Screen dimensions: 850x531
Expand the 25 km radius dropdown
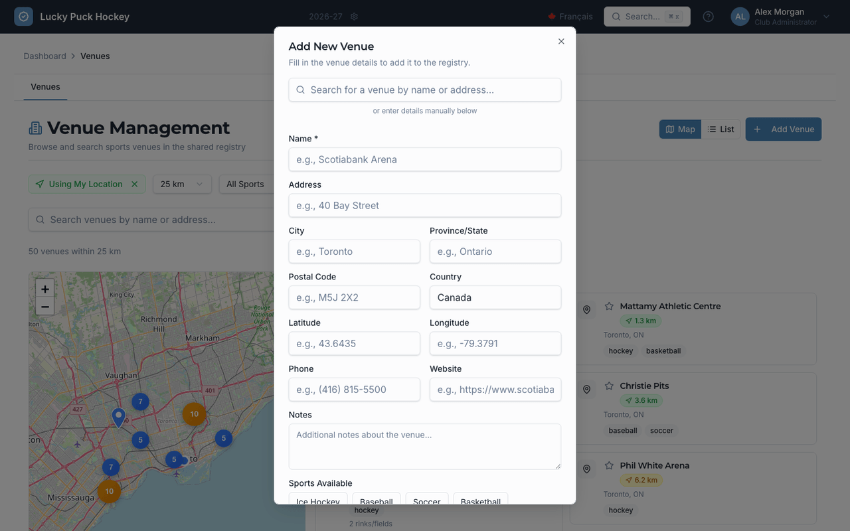182,184
